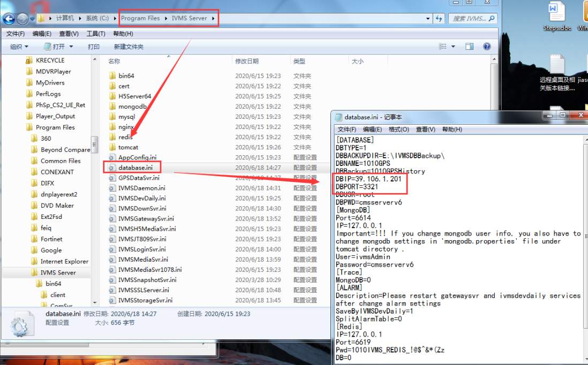588x365 pixels.
Task: Click the Steps.doc desktop icon
Action: pyautogui.click(x=557, y=16)
